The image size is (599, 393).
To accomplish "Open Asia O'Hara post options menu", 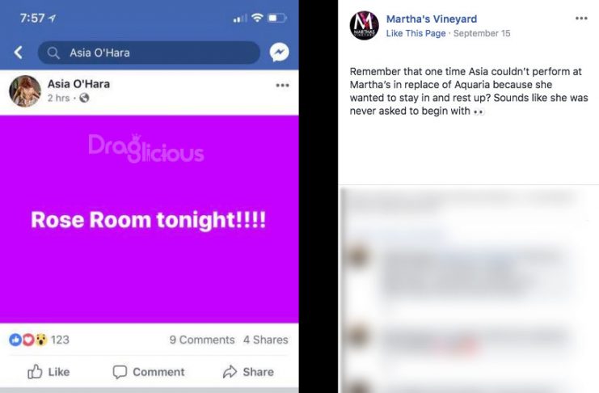I will click(282, 85).
